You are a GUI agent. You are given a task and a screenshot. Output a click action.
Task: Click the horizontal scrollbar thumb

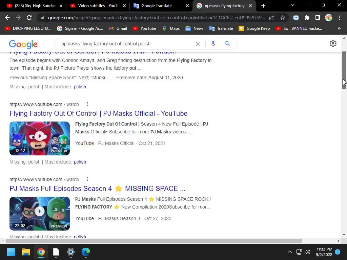pos(154,241)
